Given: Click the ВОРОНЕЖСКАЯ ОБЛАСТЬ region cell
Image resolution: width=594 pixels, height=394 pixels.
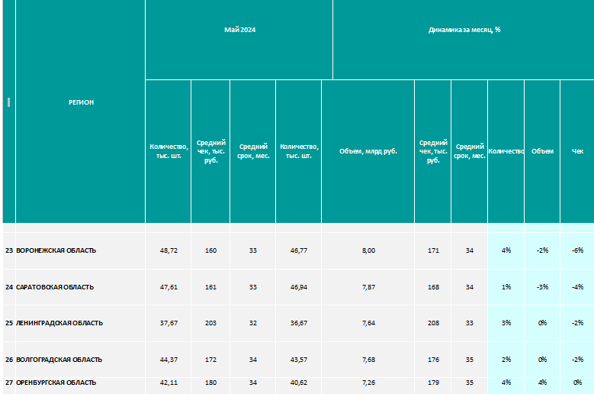Looking at the screenshot, I should pos(80,250).
